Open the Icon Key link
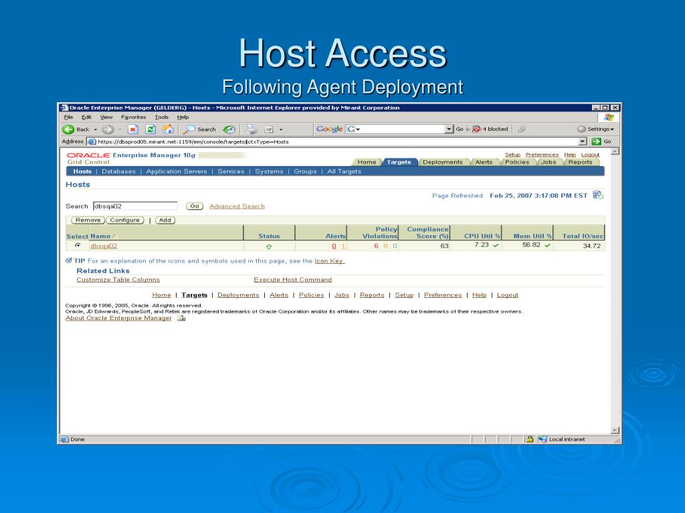Viewport: 685px width, 513px height. [x=329, y=261]
